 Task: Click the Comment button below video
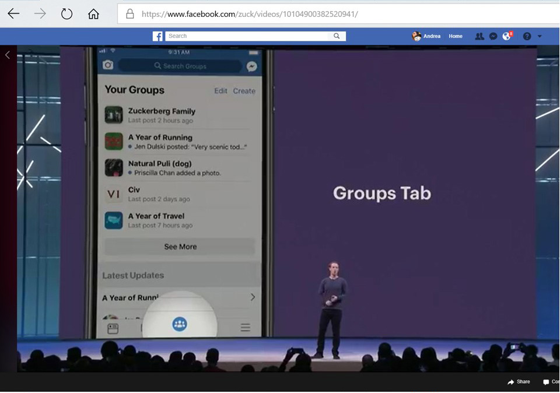550,382
